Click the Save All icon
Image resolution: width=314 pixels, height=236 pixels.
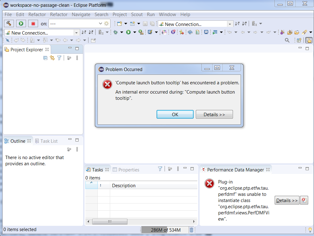[x=153, y=23]
